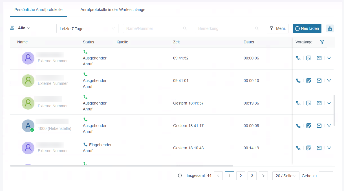Send email for Gestern 18:41:57 call
This screenshot has width=344, height=191.
click(319, 103)
